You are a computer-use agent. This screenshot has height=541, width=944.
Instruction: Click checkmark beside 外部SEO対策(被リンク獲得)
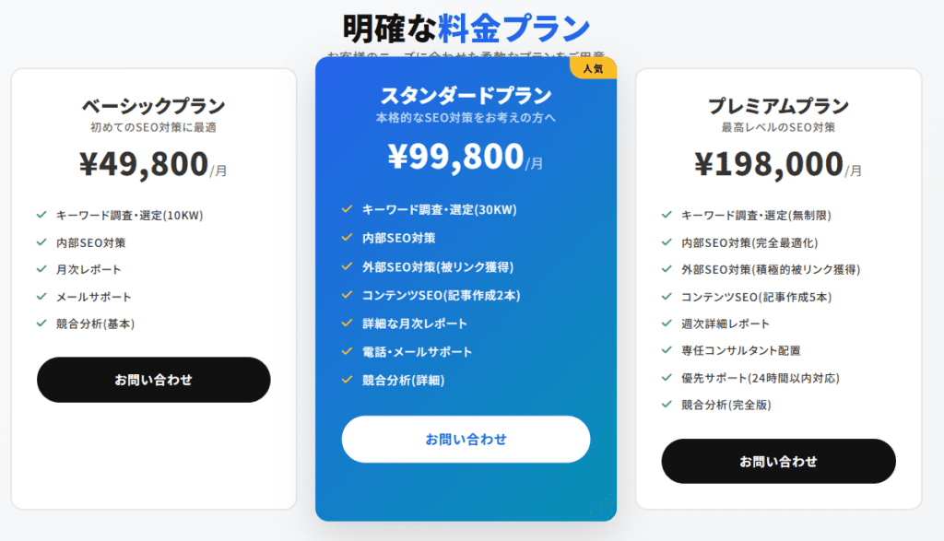(347, 266)
